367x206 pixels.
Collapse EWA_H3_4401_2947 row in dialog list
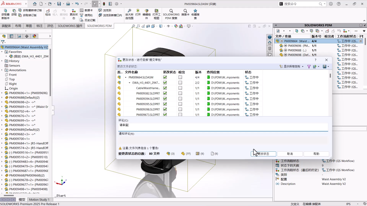pyautogui.click(x=129, y=83)
